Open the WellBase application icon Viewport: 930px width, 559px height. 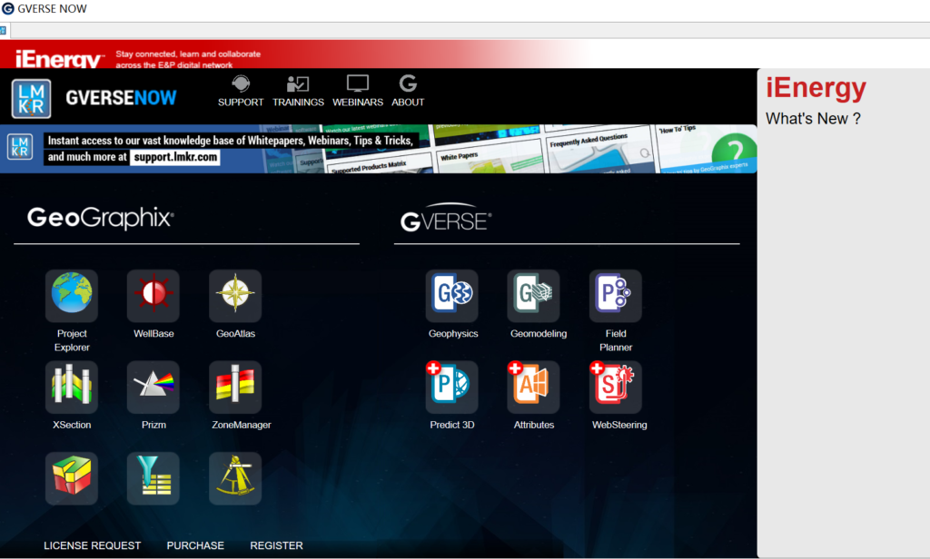[153, 295]
